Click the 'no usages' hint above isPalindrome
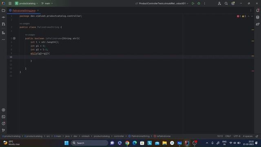Viewport: 261px width, 147px height. pos(30,35)
